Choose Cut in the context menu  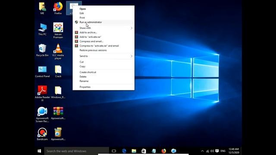tap(103, 62)
